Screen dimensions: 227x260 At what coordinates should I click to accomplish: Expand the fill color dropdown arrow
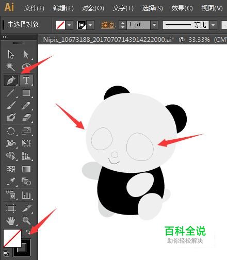(x=69, y=25)
